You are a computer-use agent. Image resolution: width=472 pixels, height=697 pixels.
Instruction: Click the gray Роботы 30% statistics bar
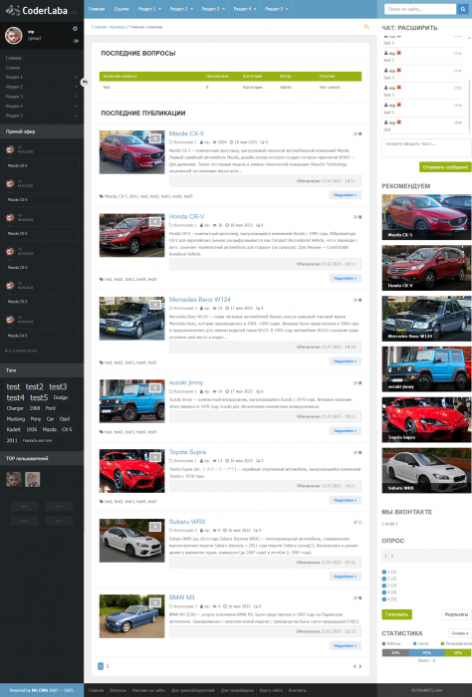tap(395, 652)
